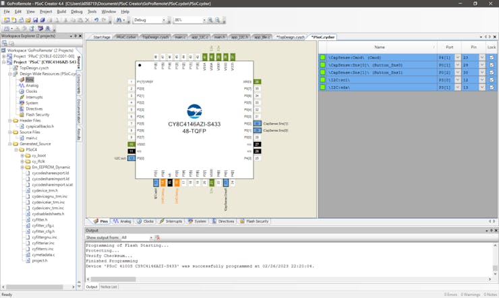Click the Zoom In magnifier icon
This screenshot has width=499, height=298.
pos(210,20)
